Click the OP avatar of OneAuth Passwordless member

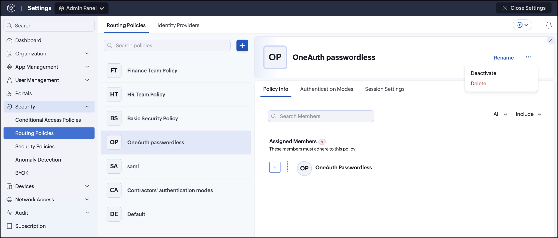pos(304,168)
